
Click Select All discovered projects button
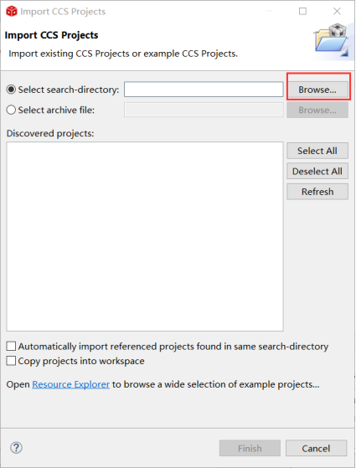pos(317,151)
